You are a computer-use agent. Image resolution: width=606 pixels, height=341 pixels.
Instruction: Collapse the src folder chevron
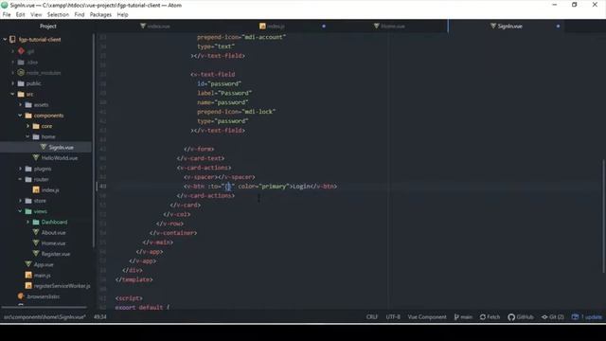click(x=12, y=94)
